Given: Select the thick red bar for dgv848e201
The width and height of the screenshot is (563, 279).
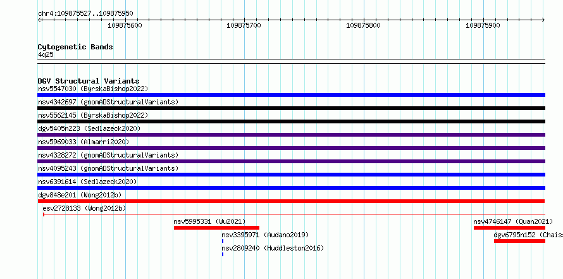Looking at the screenshot, I should pyautogui.click(x=291, y=201).
